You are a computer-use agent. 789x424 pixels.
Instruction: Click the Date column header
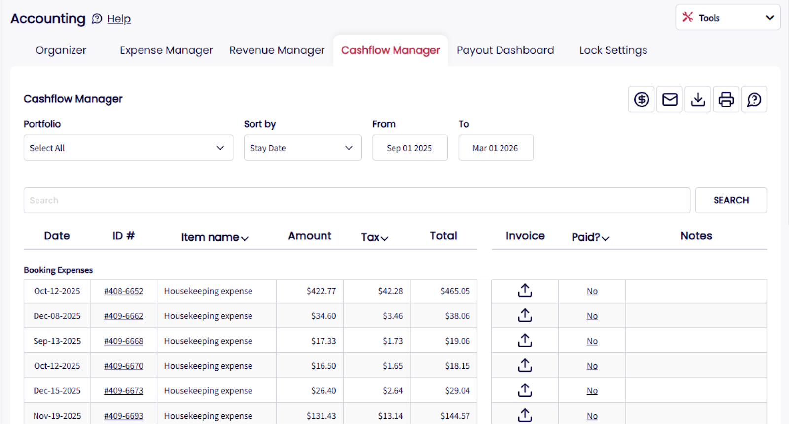tap(57, 236)
